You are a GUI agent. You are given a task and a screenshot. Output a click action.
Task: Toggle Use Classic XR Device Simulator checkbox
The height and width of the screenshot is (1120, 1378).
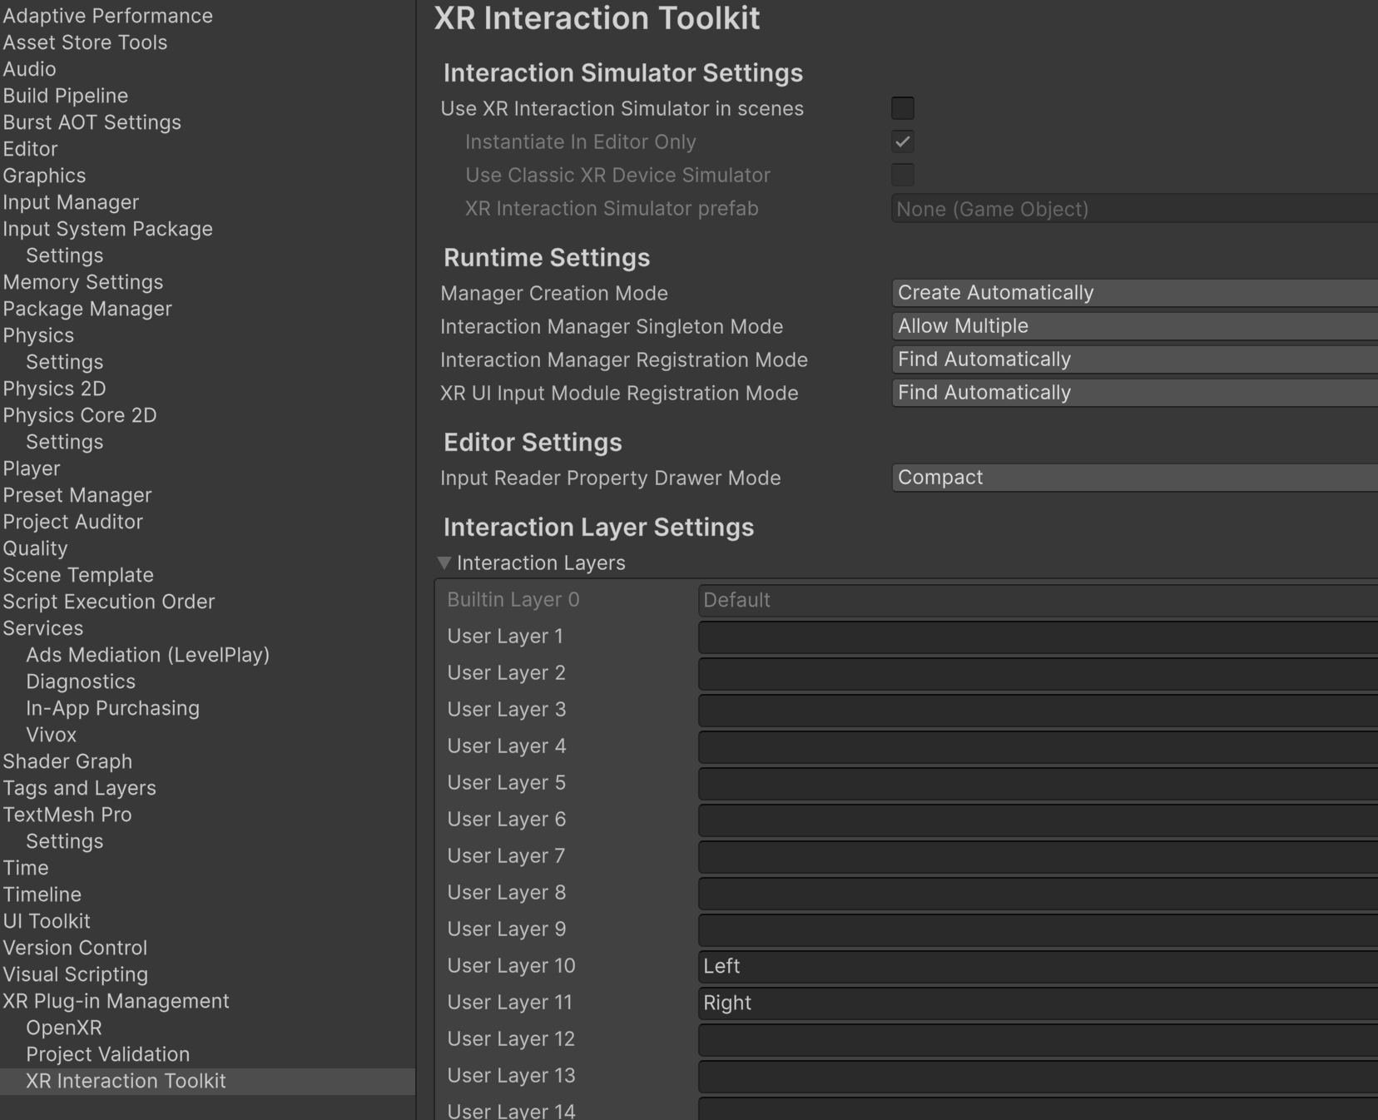[x=903, y=175]
